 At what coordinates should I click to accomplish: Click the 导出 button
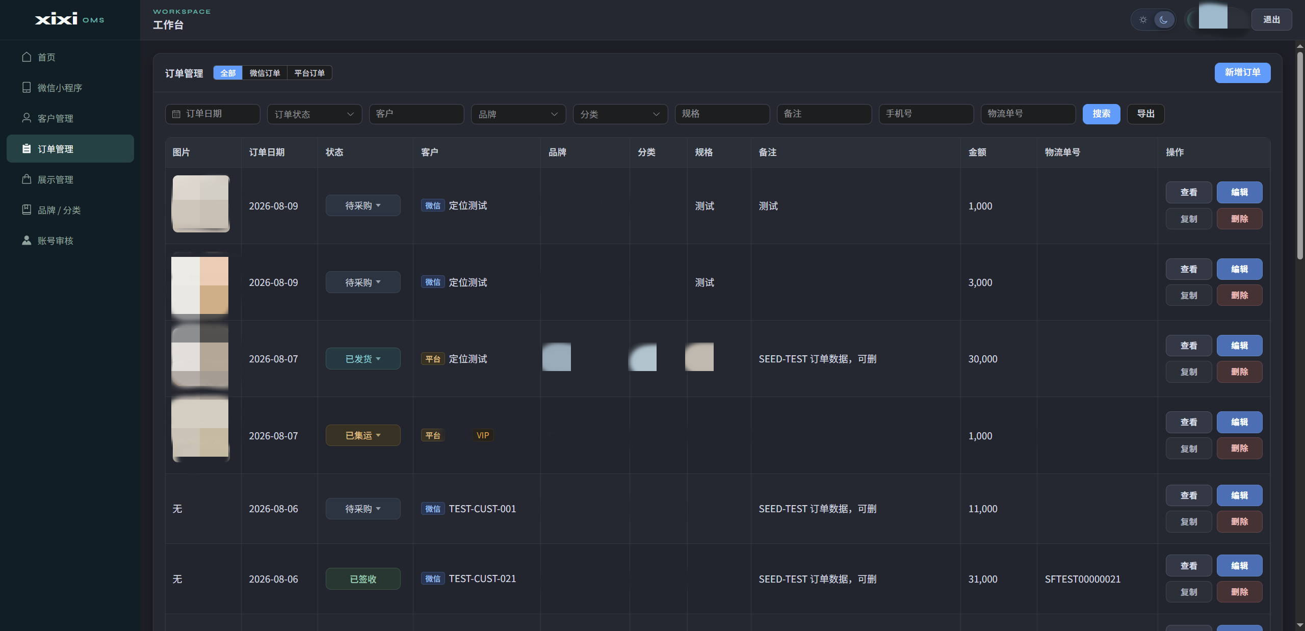[x=1145, y=114]
